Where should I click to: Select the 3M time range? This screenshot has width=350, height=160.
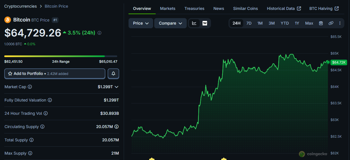271,23
